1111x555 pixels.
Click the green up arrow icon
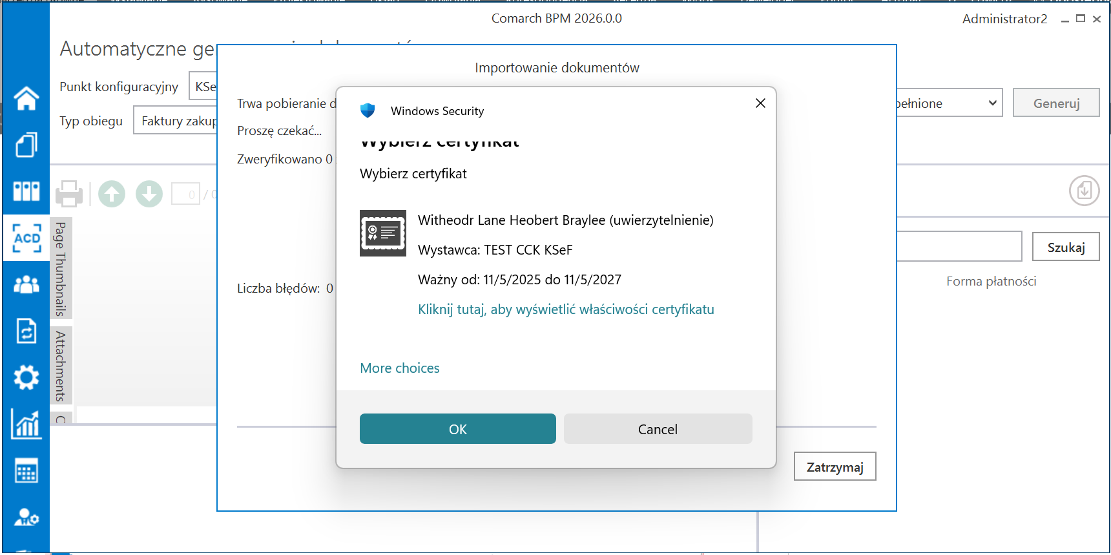tap(112, 194)
